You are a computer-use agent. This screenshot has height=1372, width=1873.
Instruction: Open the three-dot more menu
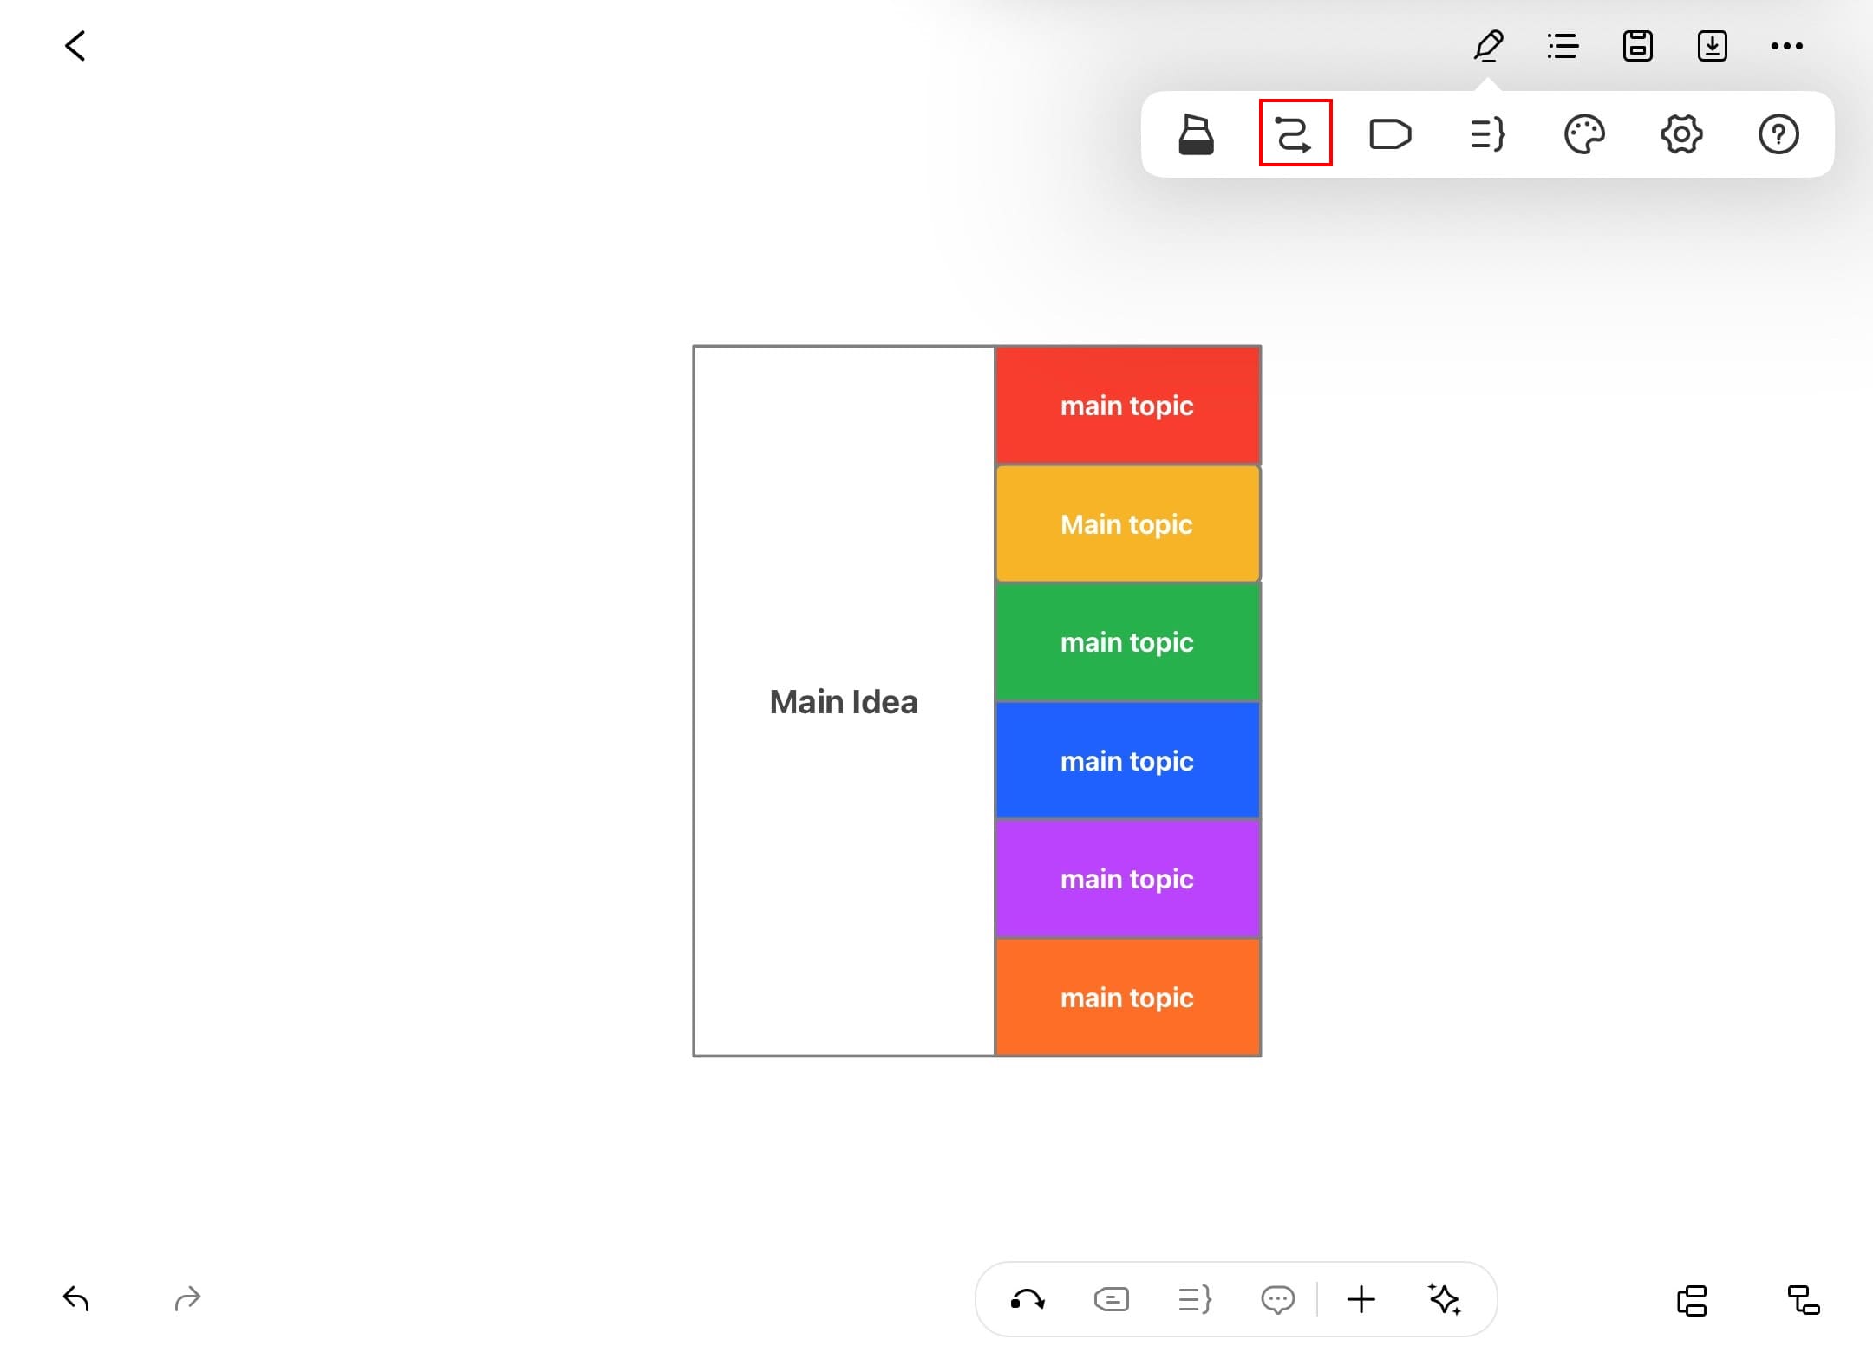pyautogui.click(x=1786, y=46)
